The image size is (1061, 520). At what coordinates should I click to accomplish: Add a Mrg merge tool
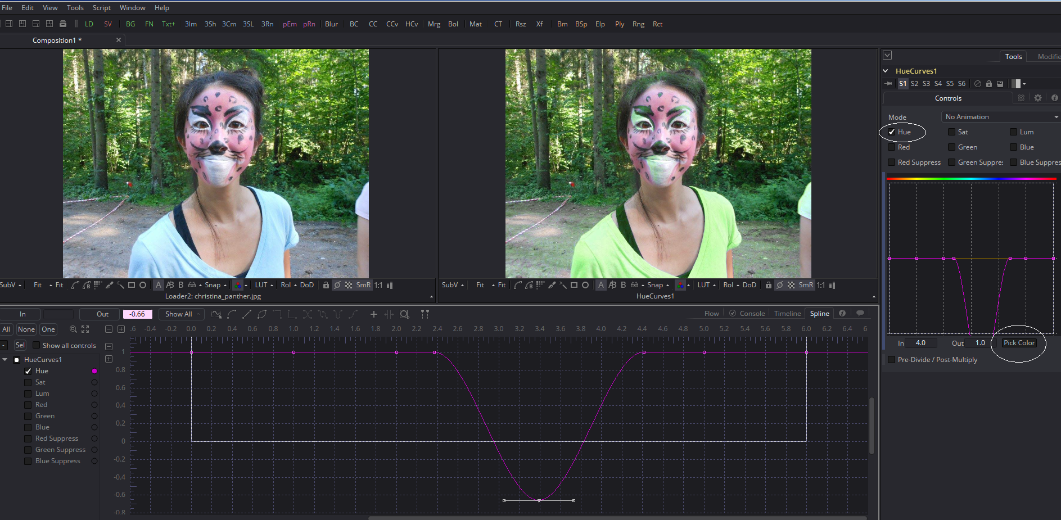coord(434,24)
